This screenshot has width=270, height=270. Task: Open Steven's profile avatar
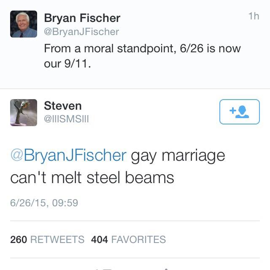(x=24, y=113)
